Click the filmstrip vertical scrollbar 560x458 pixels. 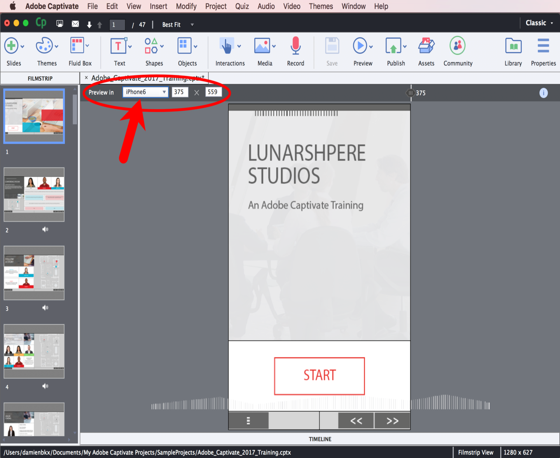tap(75, 109)
